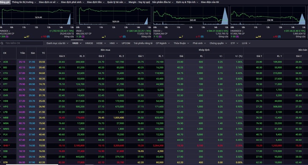Select SSB stock symbol
The height and width of the screenshot is (165, 308).
[5, 151]
